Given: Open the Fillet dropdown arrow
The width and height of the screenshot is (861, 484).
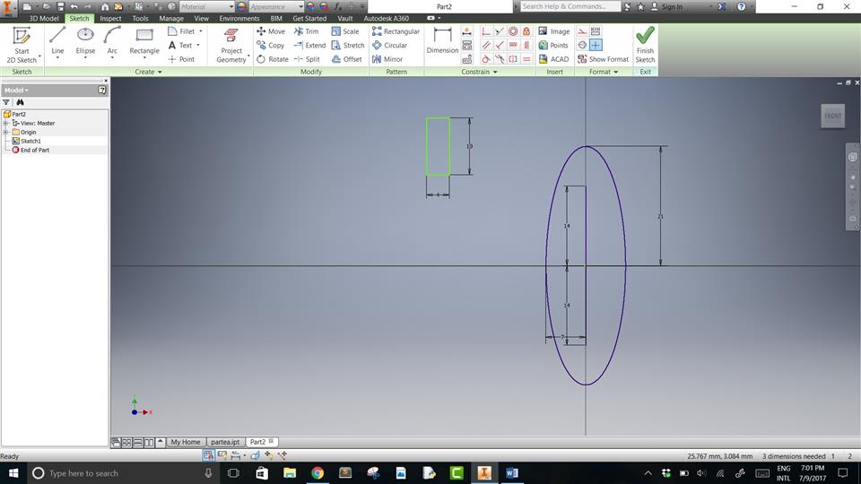Looking at the screenshot, I should pyautogui.click(x=201, y=31).
